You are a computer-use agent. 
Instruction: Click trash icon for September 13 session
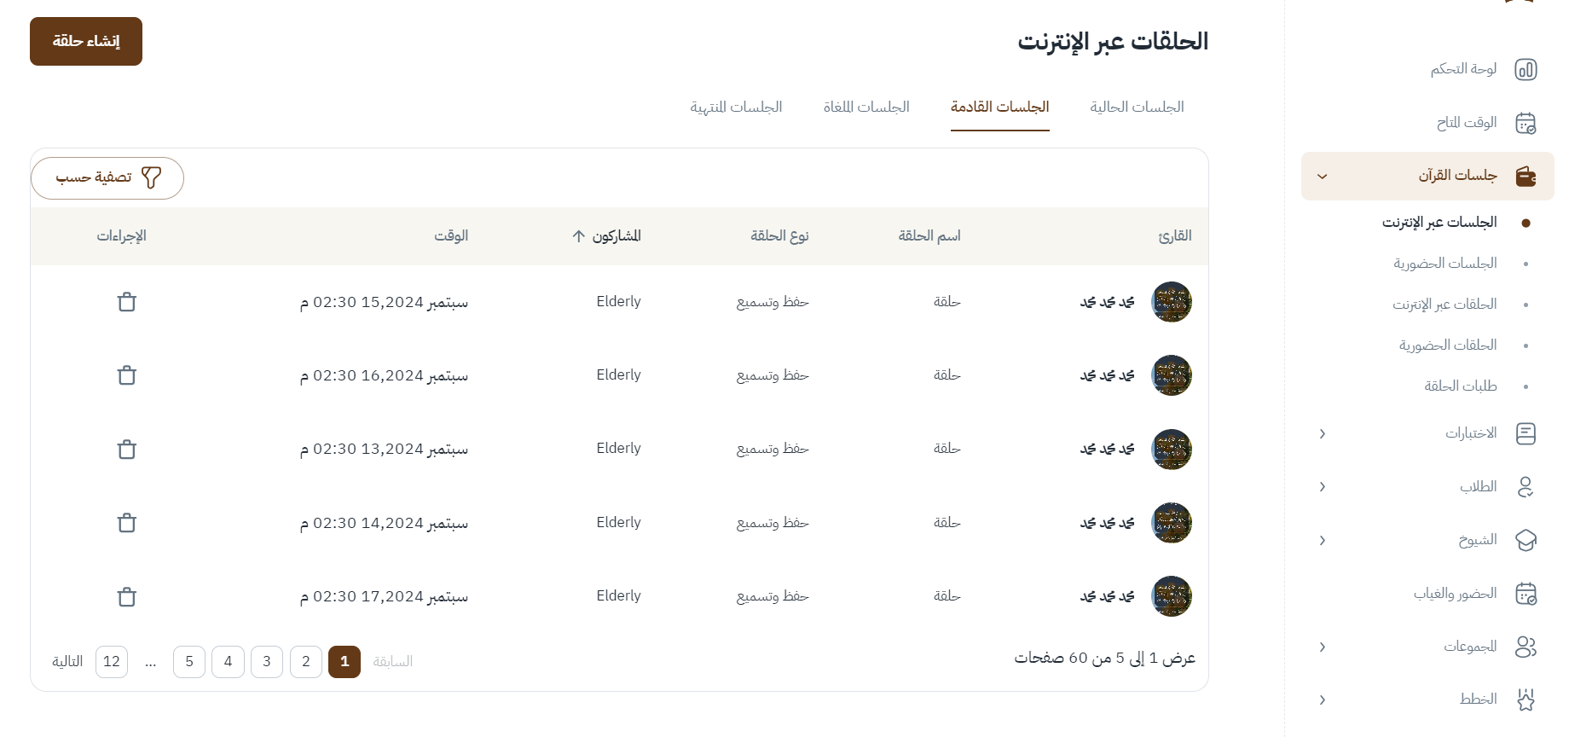127,450
